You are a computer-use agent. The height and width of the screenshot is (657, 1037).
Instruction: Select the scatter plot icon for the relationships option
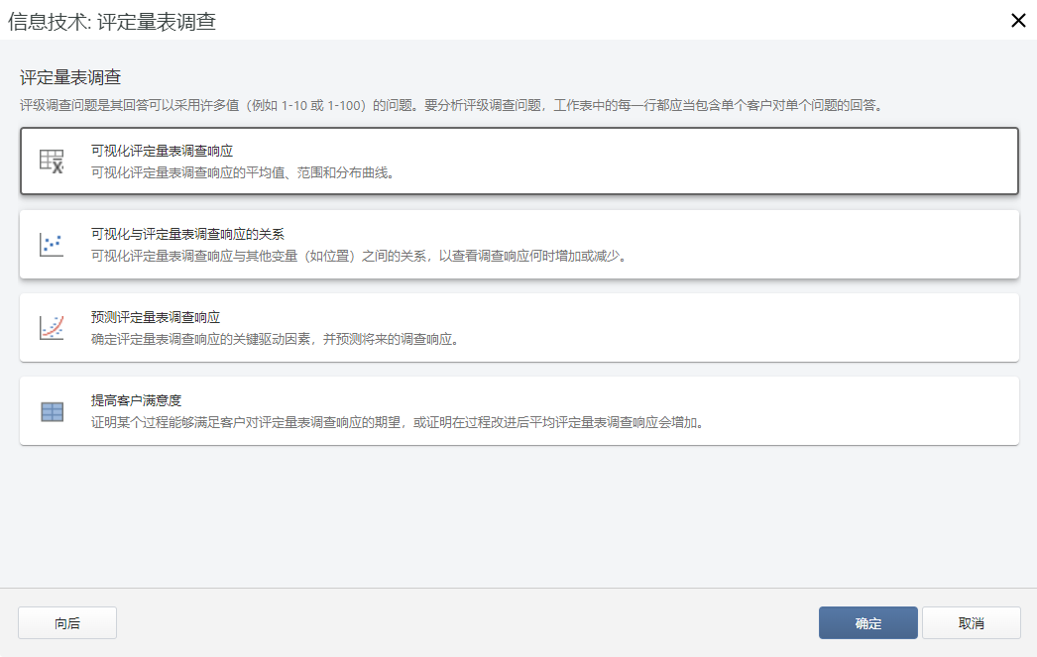(52, 243)
